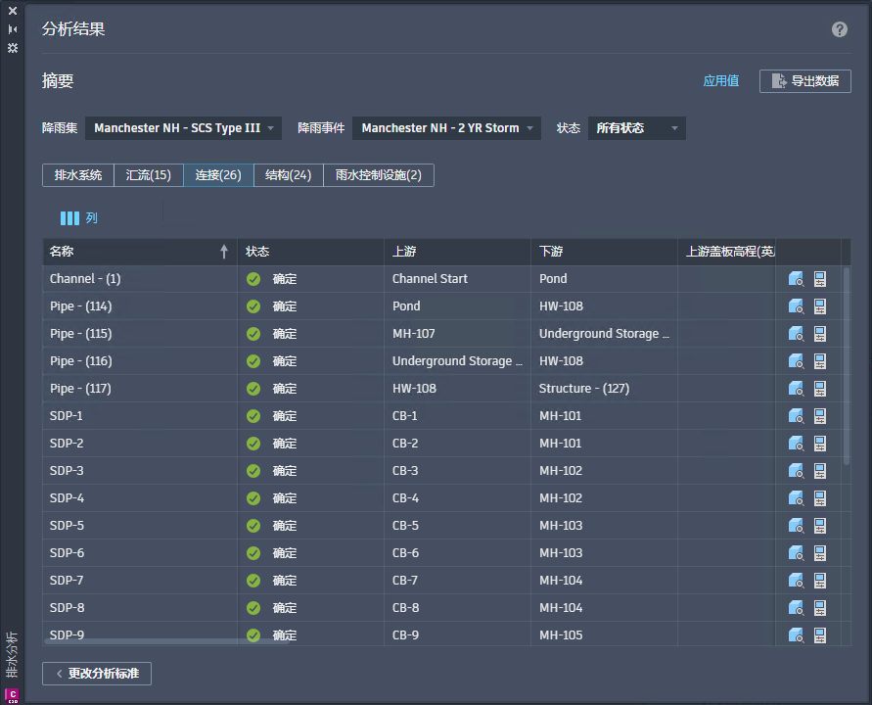Open details sheet icon for Channel - (1)
This screenshot has height=705, width=872.
coord(820,279)
